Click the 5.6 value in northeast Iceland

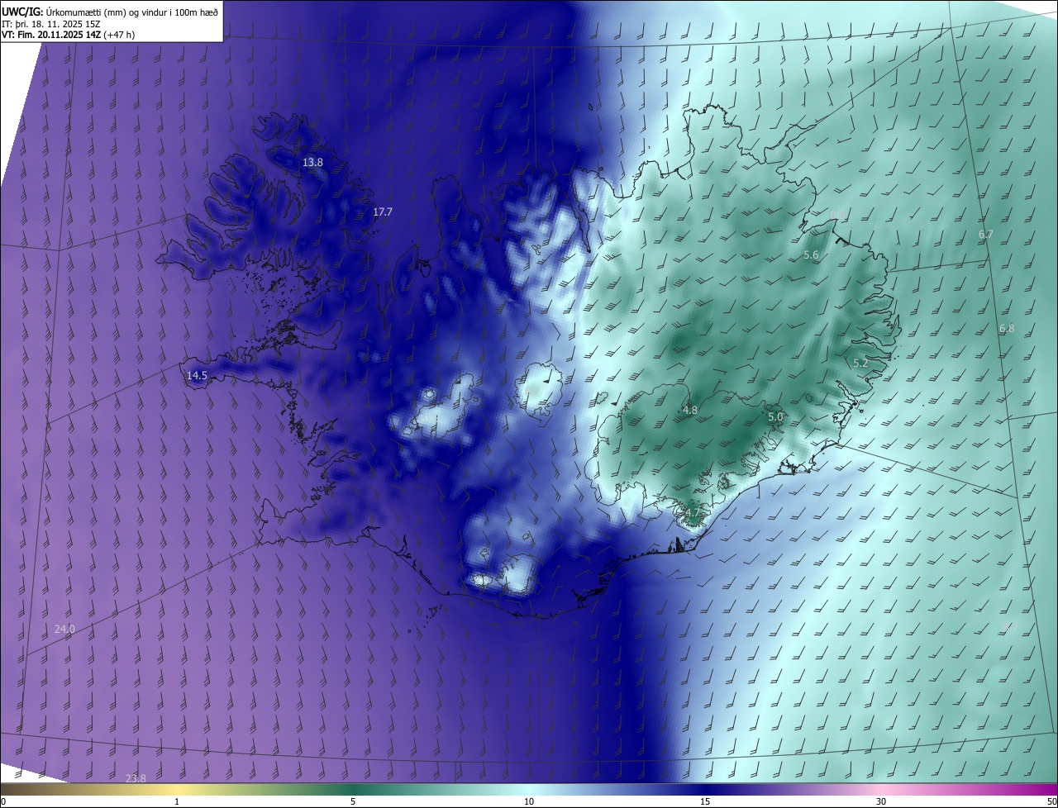pyautogui.click(x=811, y=255)
